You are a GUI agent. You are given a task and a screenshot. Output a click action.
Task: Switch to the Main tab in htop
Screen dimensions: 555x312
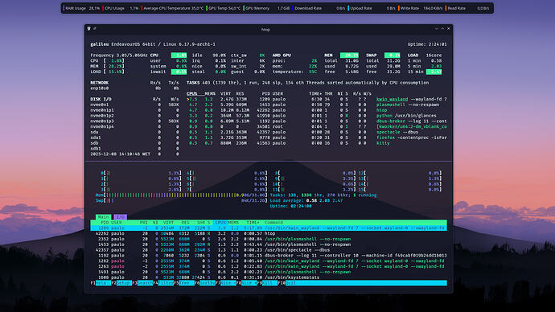point(103,217)
